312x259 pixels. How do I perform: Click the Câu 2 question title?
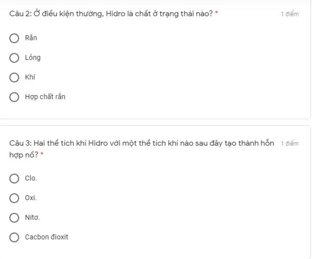[x=114, y=14]
